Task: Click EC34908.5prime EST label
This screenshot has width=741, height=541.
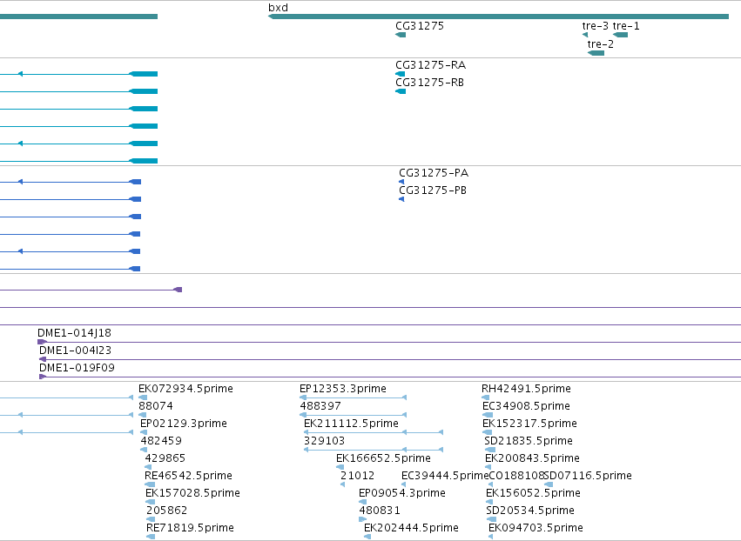Action: coord(526,406)
